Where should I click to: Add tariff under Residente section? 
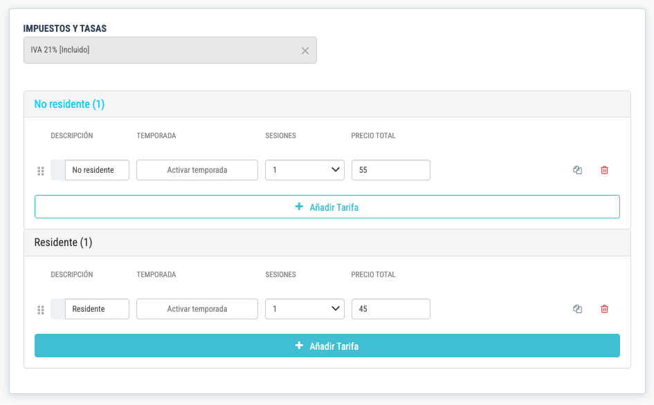point(327,346)
